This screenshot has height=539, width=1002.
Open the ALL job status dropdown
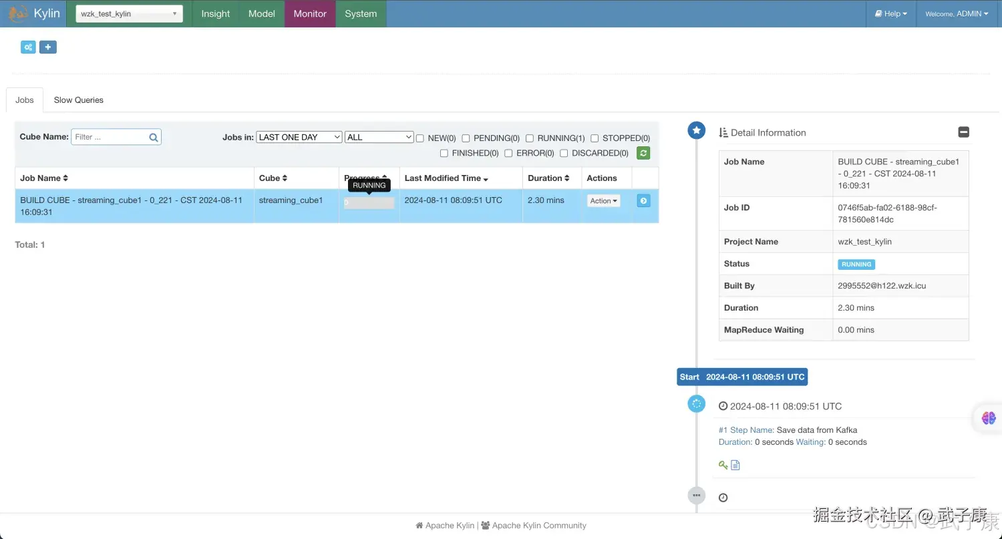(x=379, y=137)
